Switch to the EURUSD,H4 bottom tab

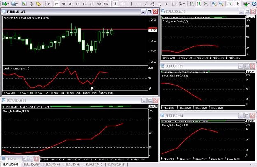(x=53, y=165)
